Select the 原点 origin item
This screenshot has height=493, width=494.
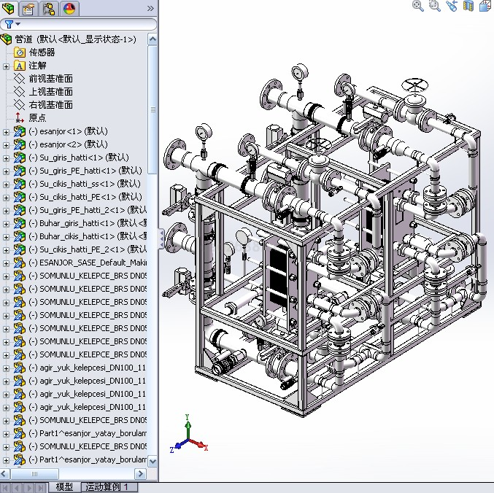click(37, 118)
